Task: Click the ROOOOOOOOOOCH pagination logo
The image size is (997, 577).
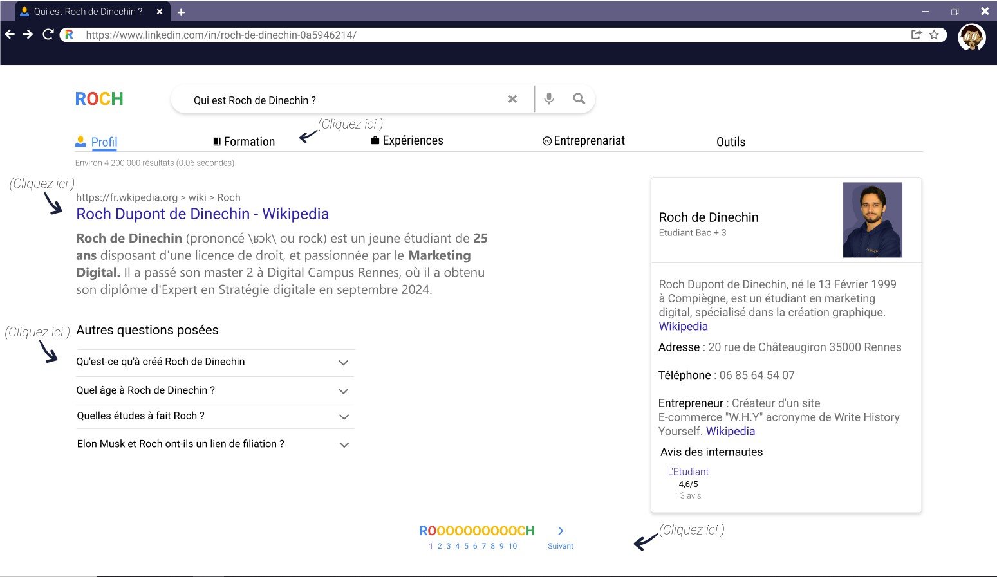Action: pyautogui.click(x=477, y=531)
